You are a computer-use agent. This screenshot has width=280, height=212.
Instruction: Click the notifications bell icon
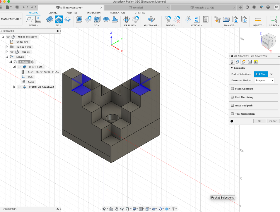coord(261,7)
